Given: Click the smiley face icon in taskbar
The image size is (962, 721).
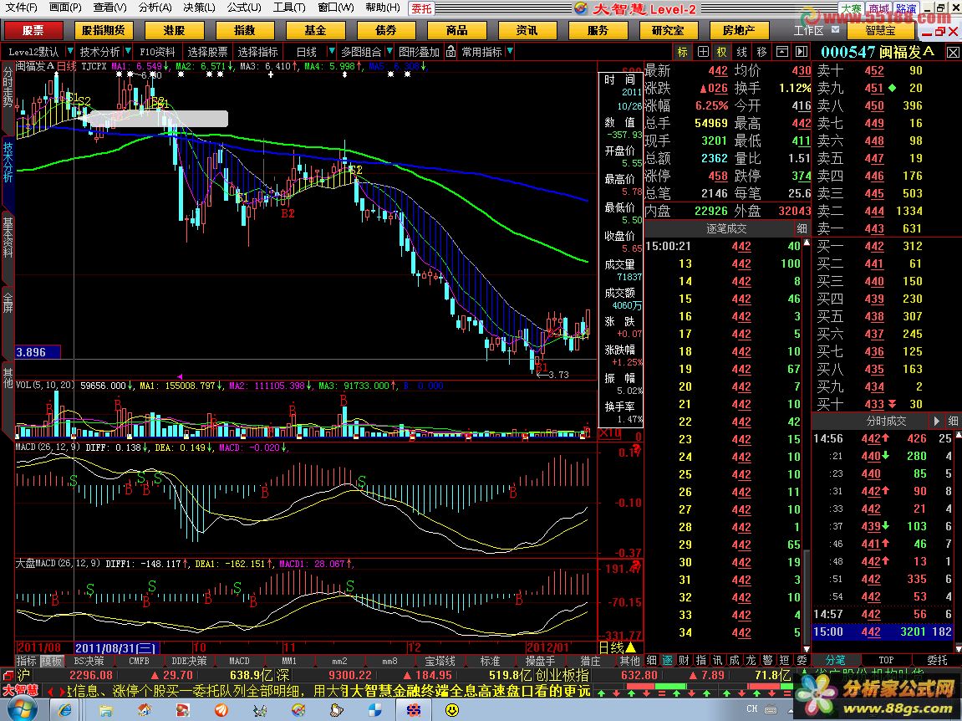Looking at the screenshot, I should 452,710.
